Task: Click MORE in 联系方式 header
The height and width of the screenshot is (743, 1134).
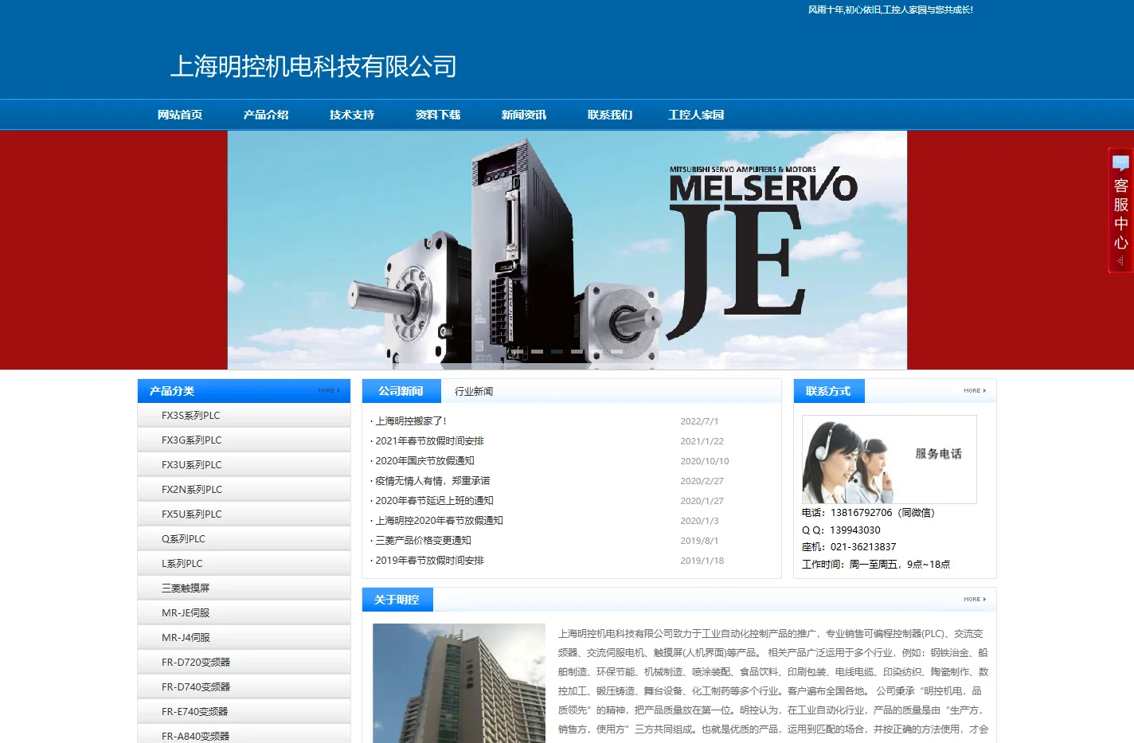Action: pos(975,391)
